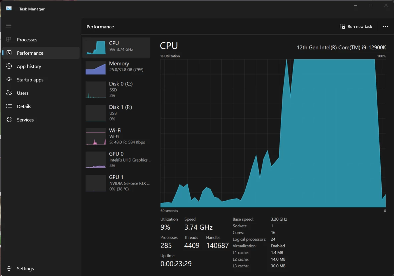
Task: Click the % Utilization graph label
Action: point(170,56)
